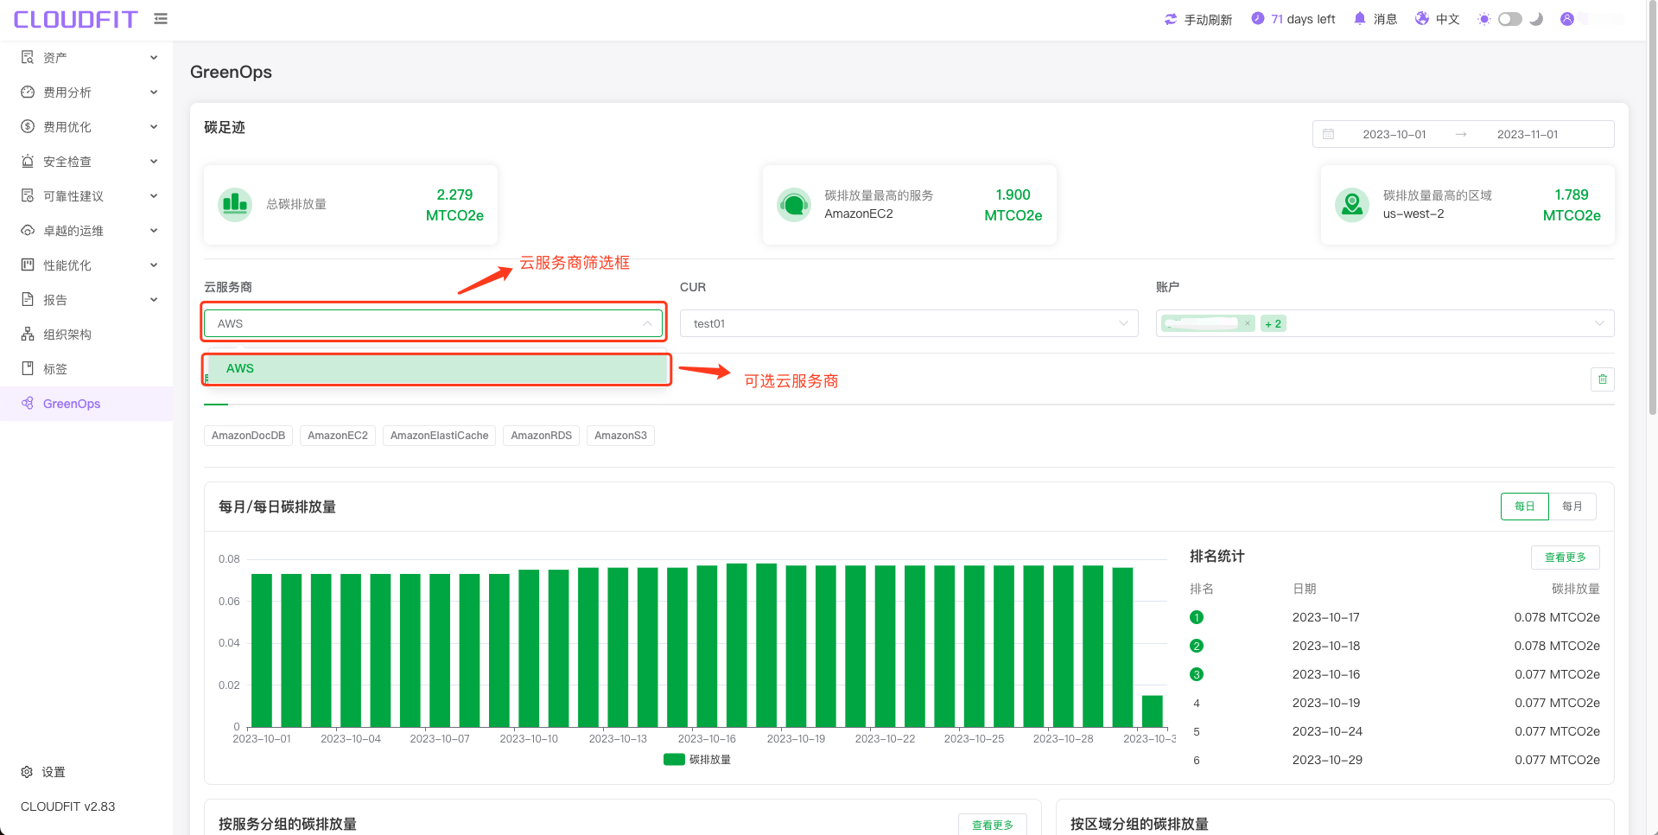
Task: Toggle the AmazonEC2 service filter
Action: (x=338, y=436)
